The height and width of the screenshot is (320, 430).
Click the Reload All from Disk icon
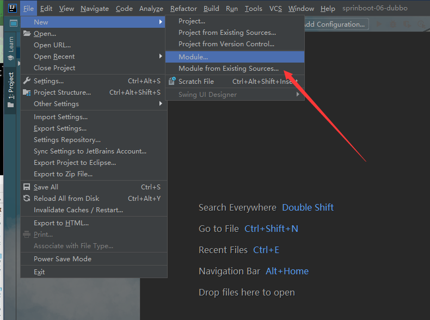coord(27,199)
